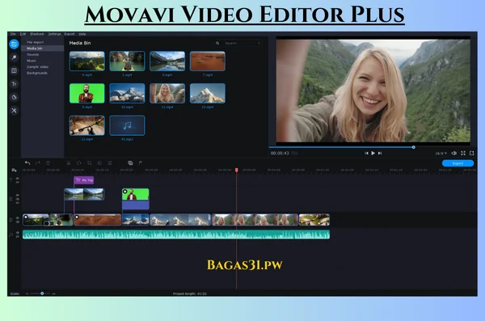Click the Media Bin search field
The width and height of the screenshot is (485, 321).
(x=241, y=43)
